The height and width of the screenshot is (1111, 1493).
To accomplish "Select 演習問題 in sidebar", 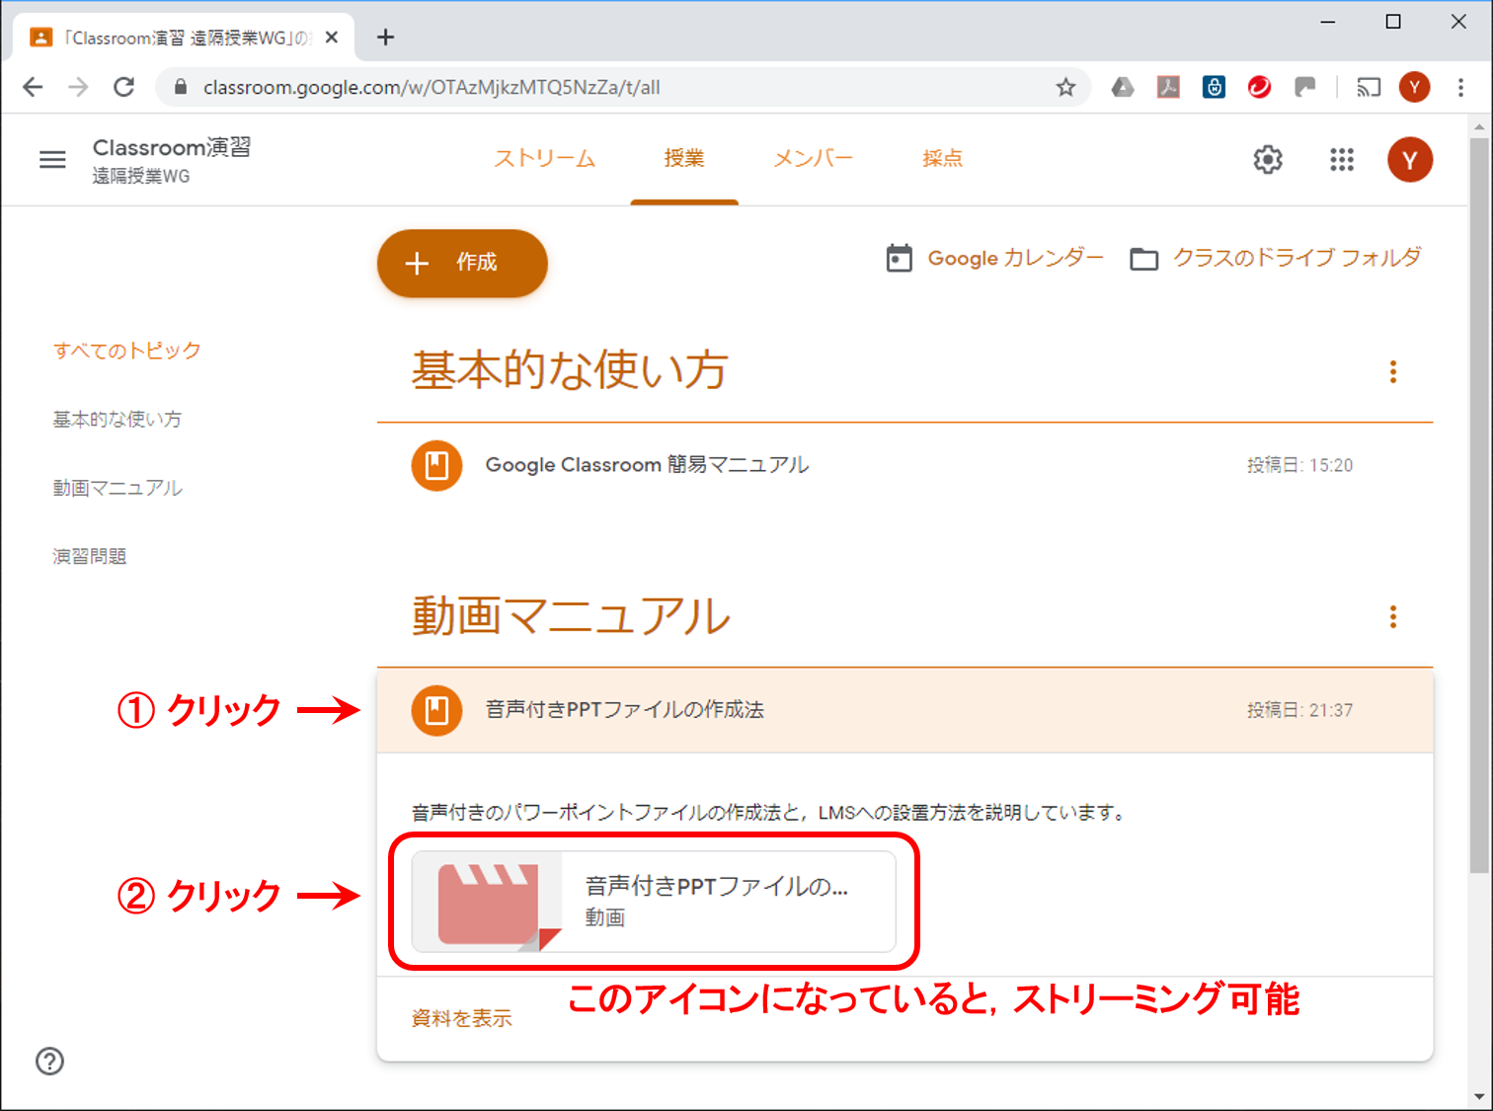I will (90, 556).
